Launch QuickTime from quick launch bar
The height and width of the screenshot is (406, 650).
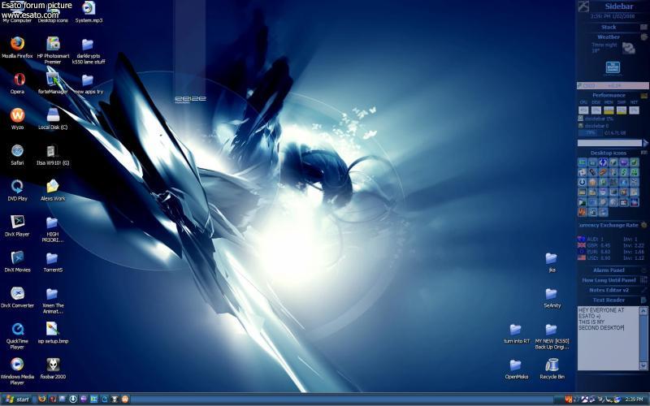pos(104,399)
